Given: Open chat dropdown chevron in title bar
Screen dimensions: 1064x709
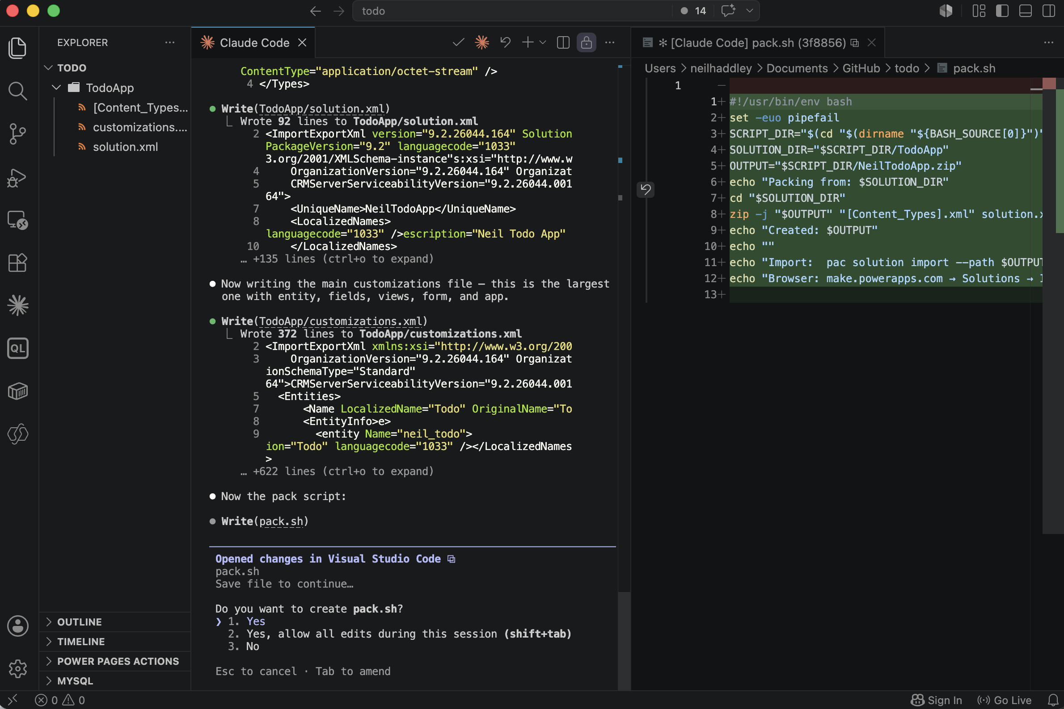Looking at the screenshot, I should [749, 11].
